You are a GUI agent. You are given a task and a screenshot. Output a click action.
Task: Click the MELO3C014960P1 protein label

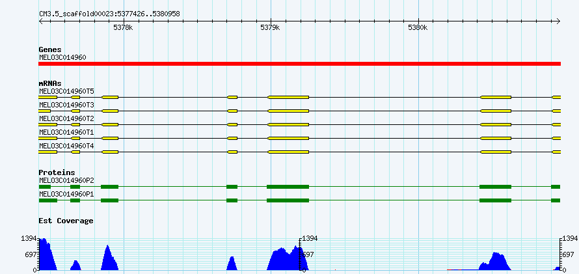pos(66,194)
